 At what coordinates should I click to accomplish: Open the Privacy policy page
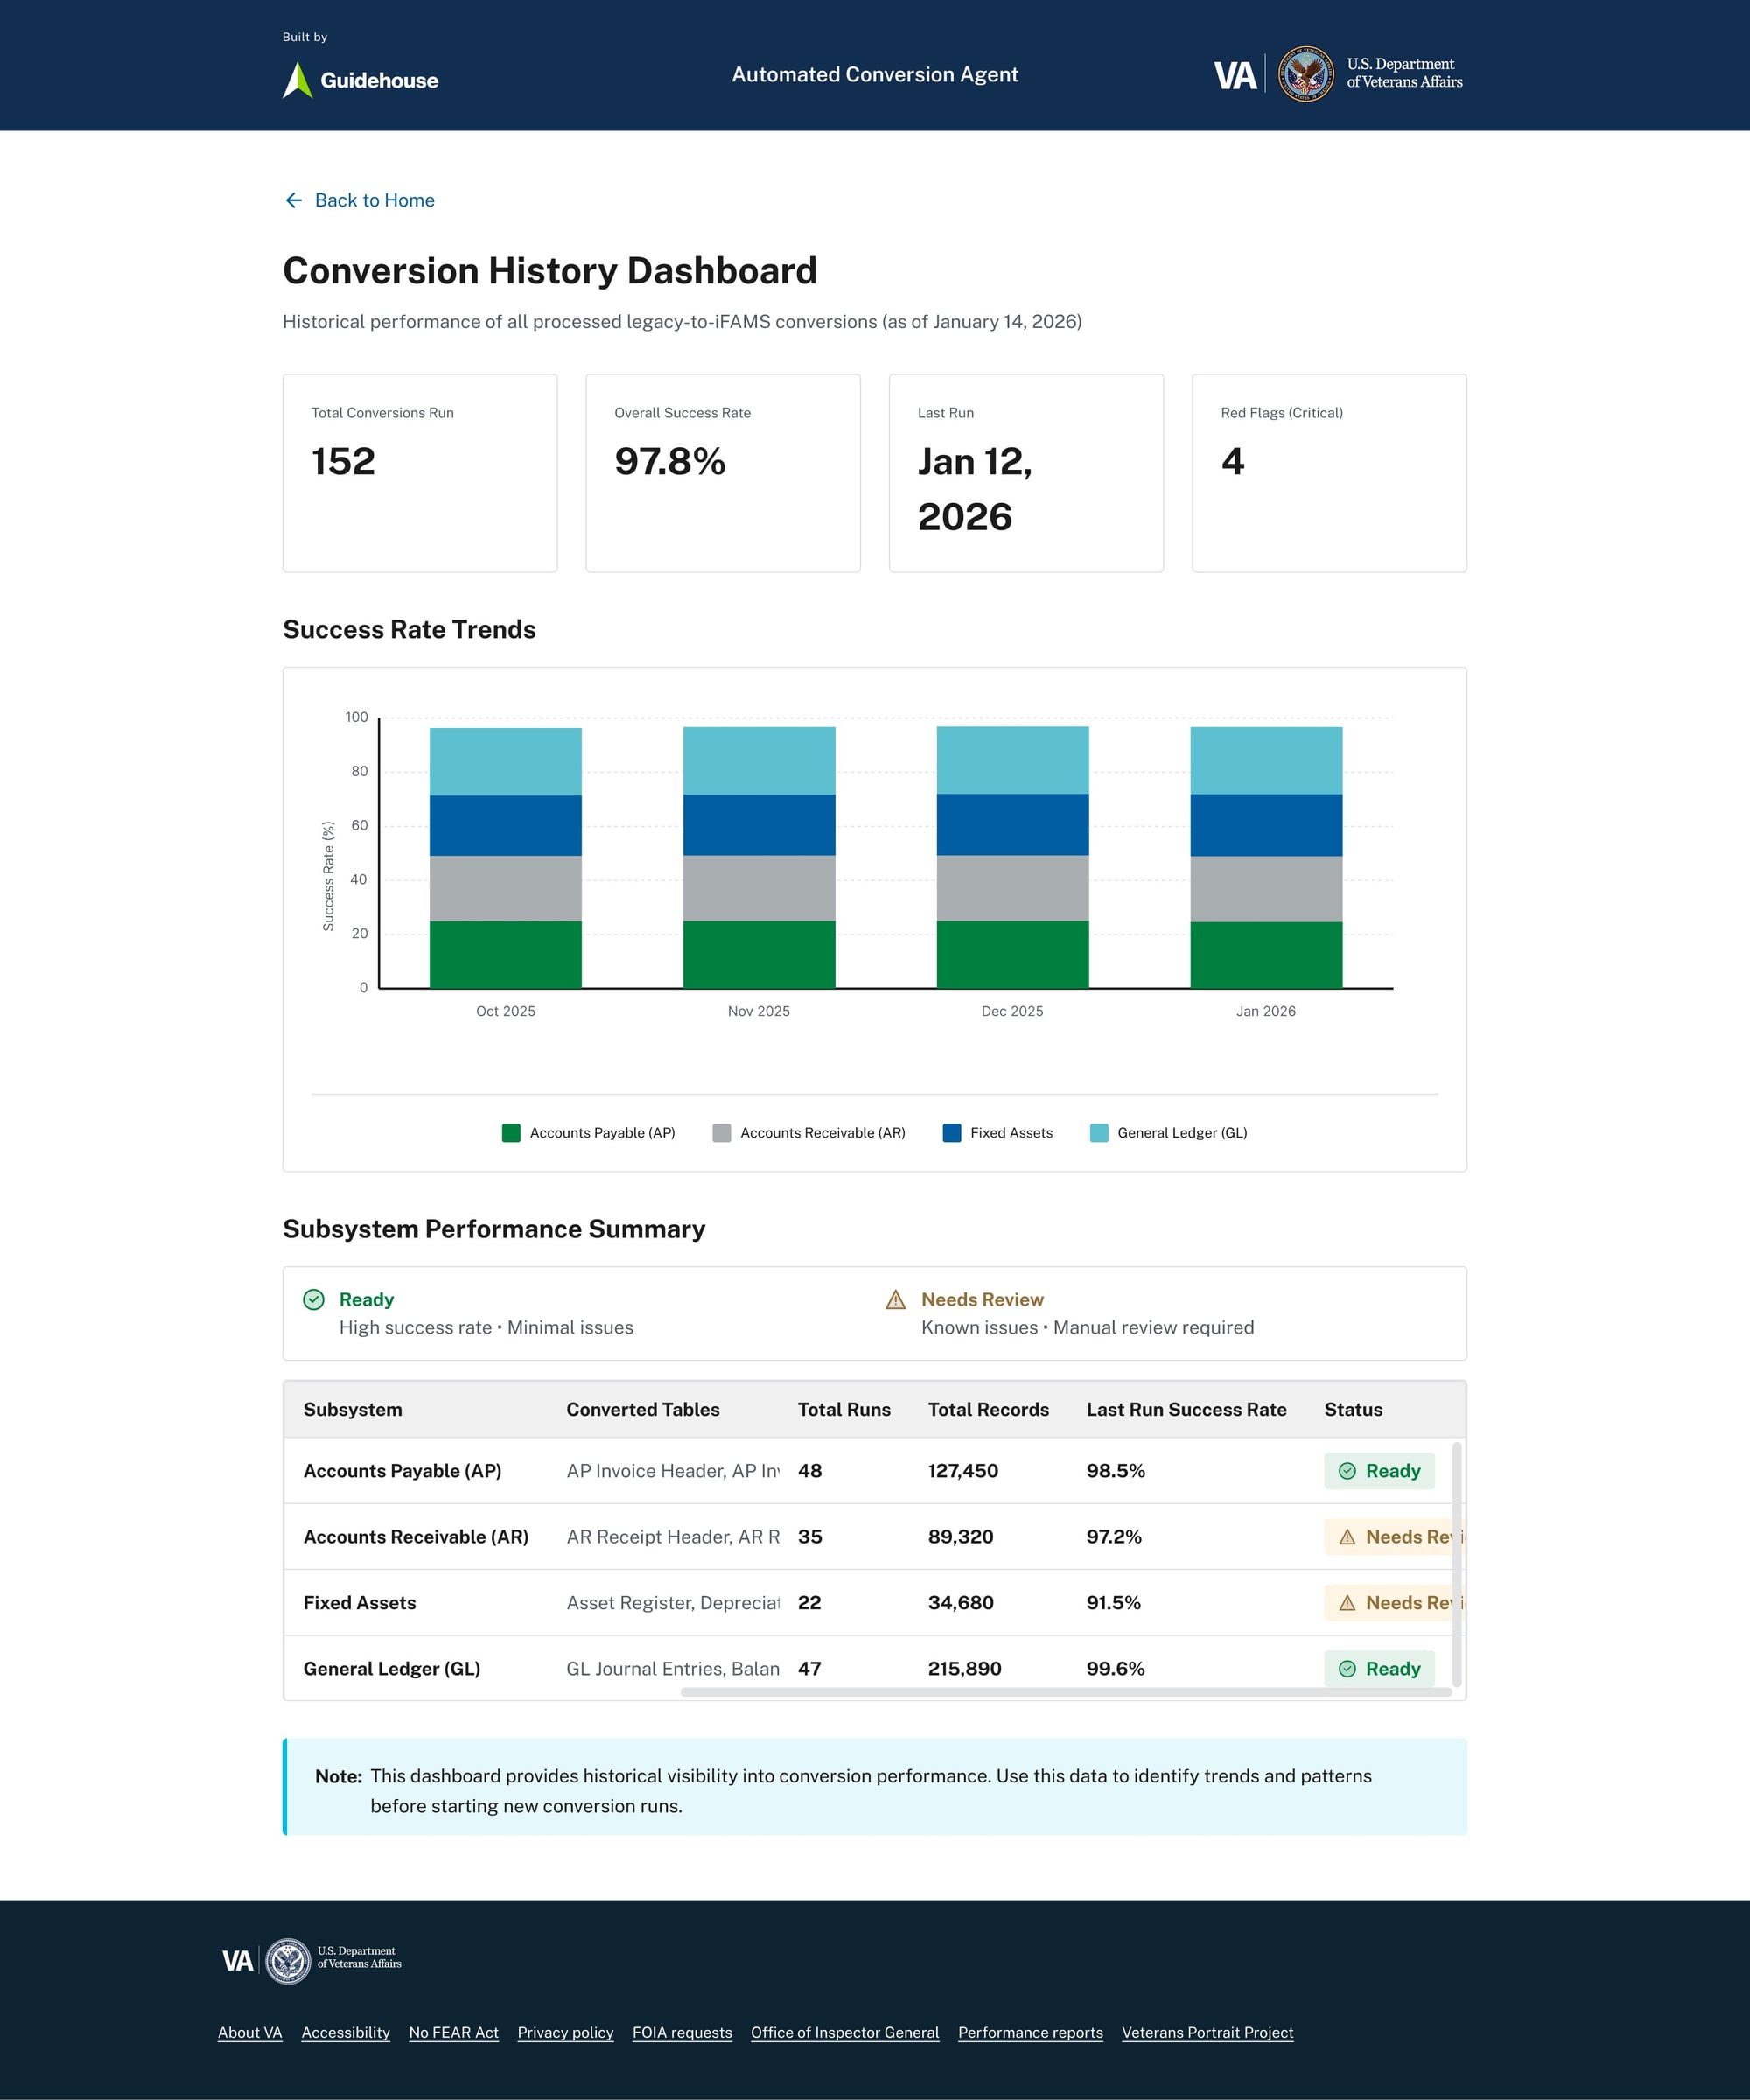pos(566,2033)
